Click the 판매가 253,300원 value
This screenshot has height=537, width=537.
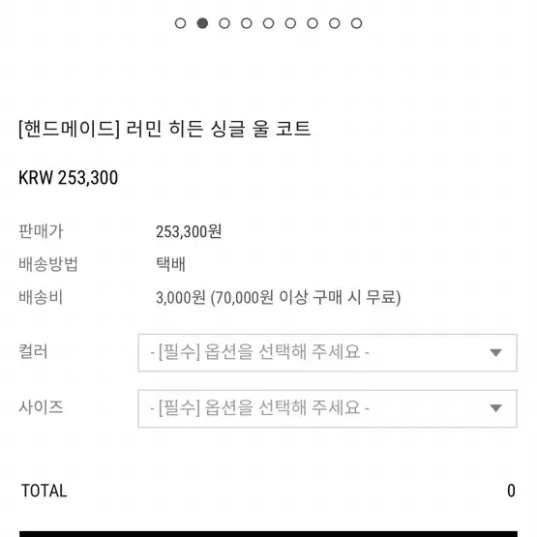point(189,231)
